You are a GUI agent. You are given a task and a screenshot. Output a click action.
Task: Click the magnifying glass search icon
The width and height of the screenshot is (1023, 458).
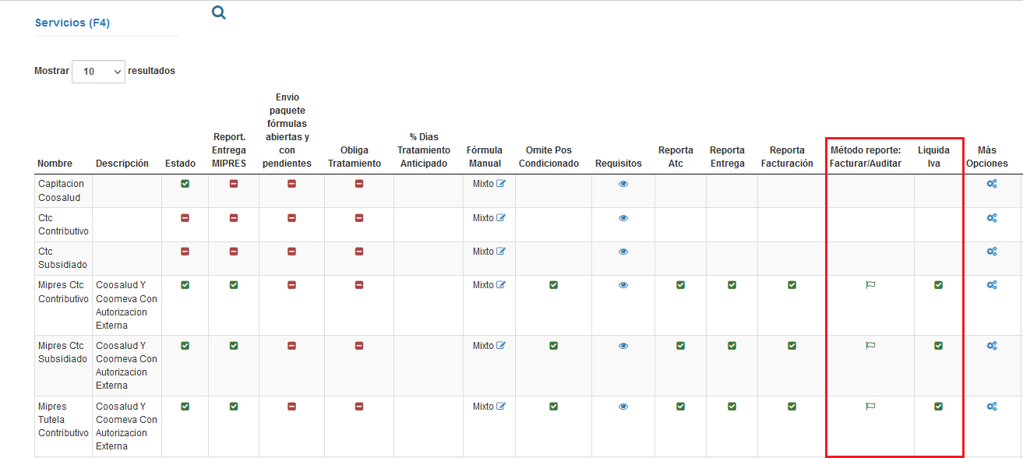[219, 12]
